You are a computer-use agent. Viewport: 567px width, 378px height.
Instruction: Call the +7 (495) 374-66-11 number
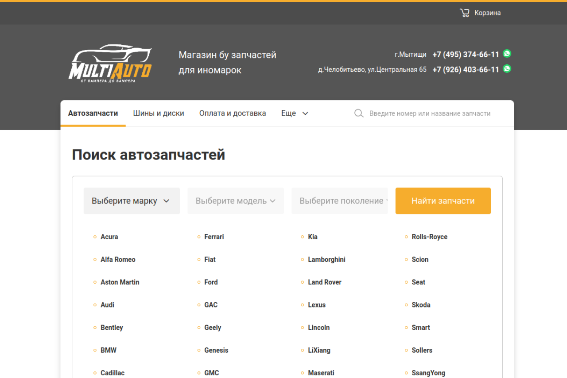pyautogui.click(x=466, y=55)
